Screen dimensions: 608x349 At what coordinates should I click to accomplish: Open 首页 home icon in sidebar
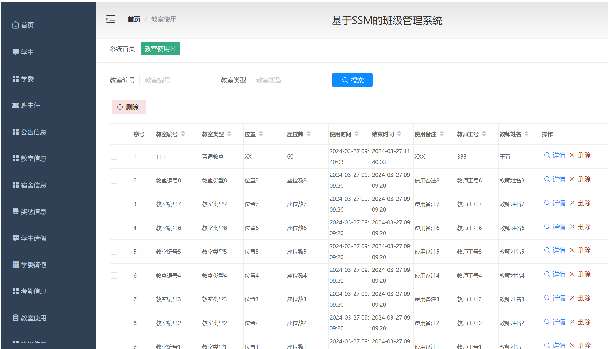16,25
